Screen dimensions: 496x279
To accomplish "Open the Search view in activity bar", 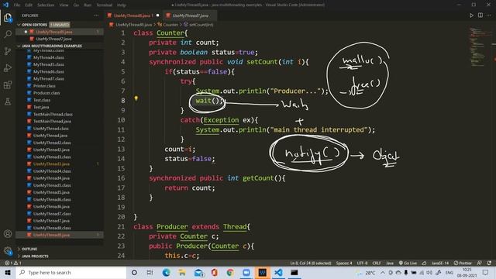I will coord(8,34).
